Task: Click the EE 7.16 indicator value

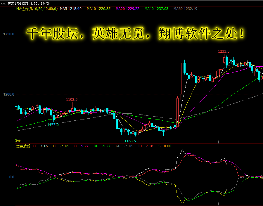Action: [x=40, y=146]
